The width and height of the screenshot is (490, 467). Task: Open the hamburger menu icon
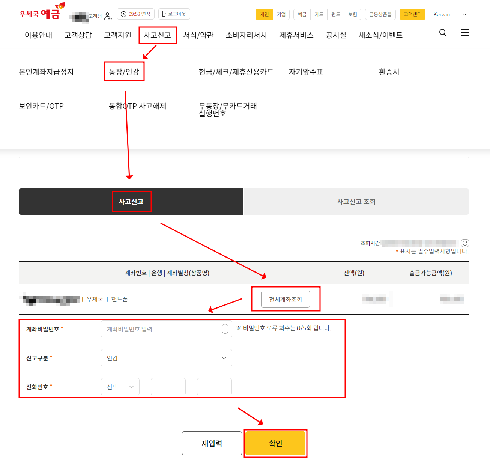[465, 32]
